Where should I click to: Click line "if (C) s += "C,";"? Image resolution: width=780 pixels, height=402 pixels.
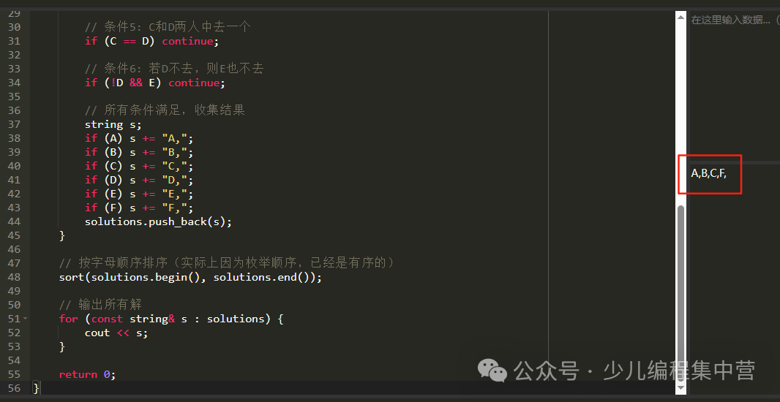point(139,166)
